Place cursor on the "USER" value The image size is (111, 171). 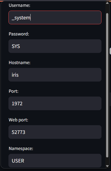(x=18, y=161)
